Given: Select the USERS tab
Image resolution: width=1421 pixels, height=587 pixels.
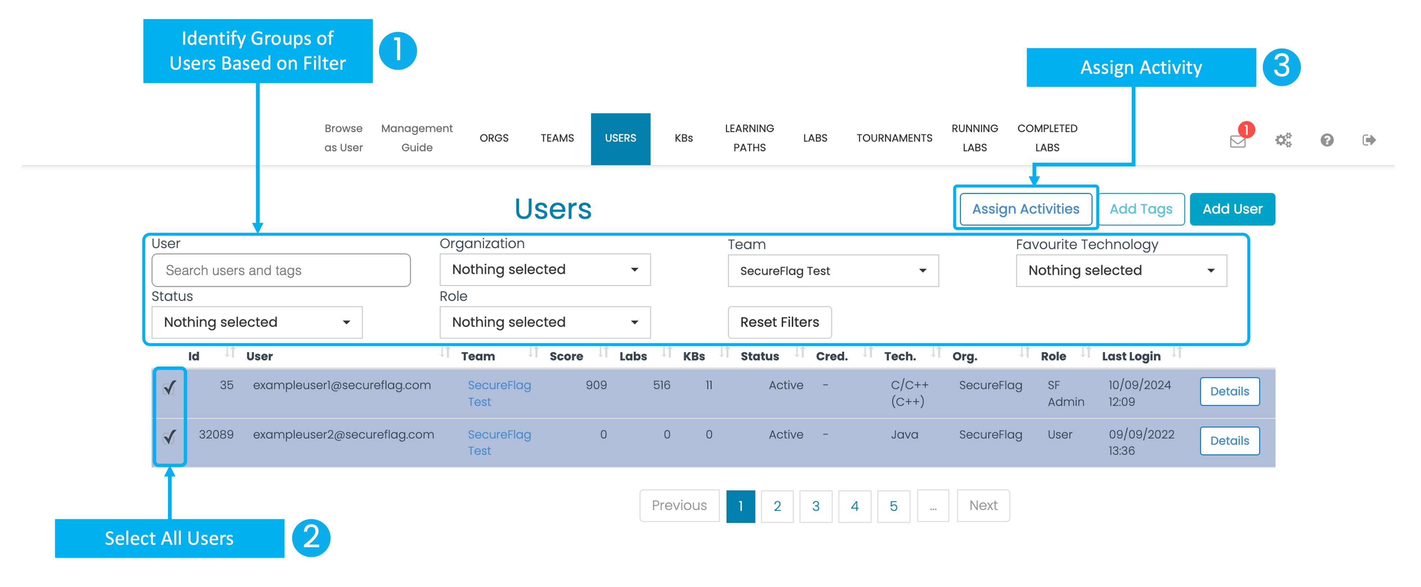Looking at the screenshot, I should point(620,139).
